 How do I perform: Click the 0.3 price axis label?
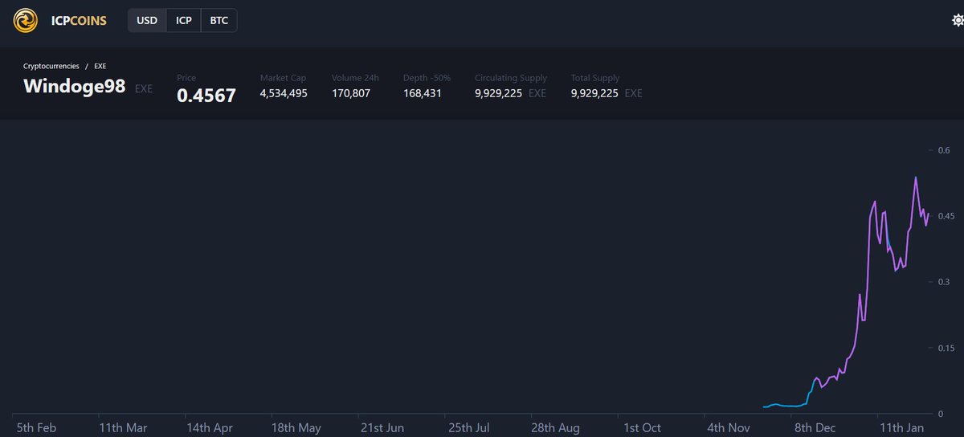pyautogui.click(x=944, y=283)
